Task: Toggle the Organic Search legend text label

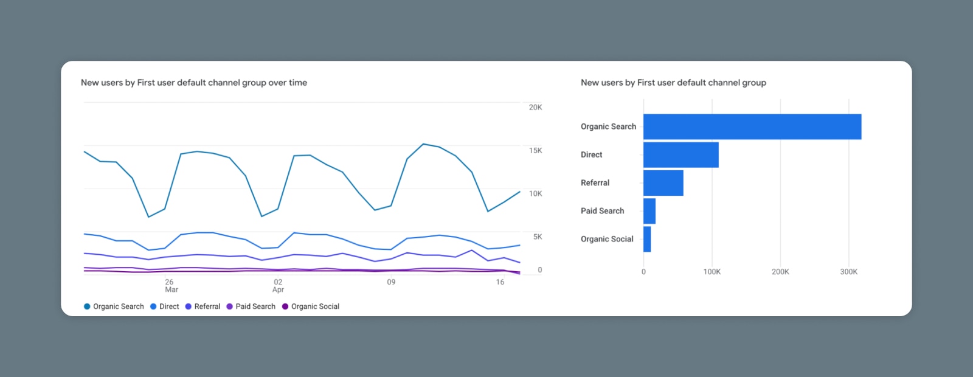Action: [x=119, y=306]
